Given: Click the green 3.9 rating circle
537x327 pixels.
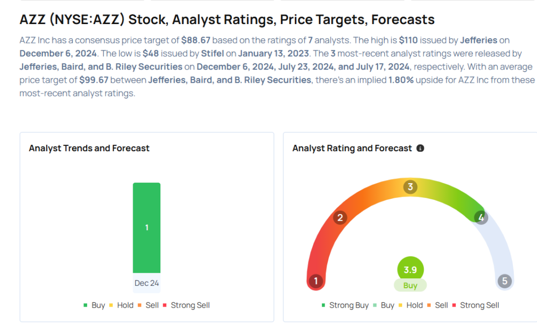Looking at the screenshot, I should [410, 269].
